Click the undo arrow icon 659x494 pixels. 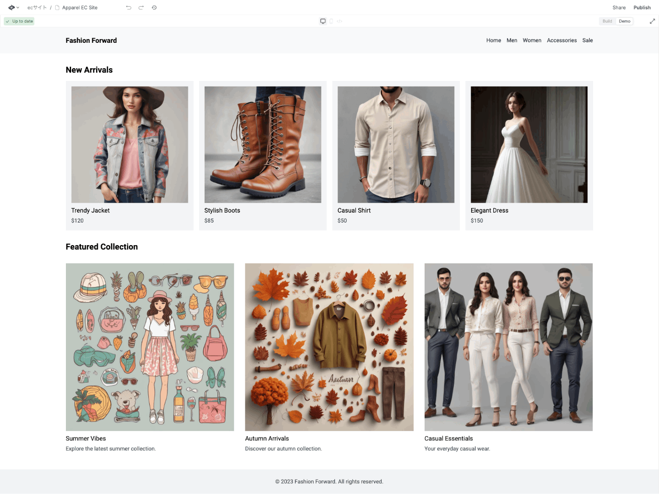coord(129,8)
